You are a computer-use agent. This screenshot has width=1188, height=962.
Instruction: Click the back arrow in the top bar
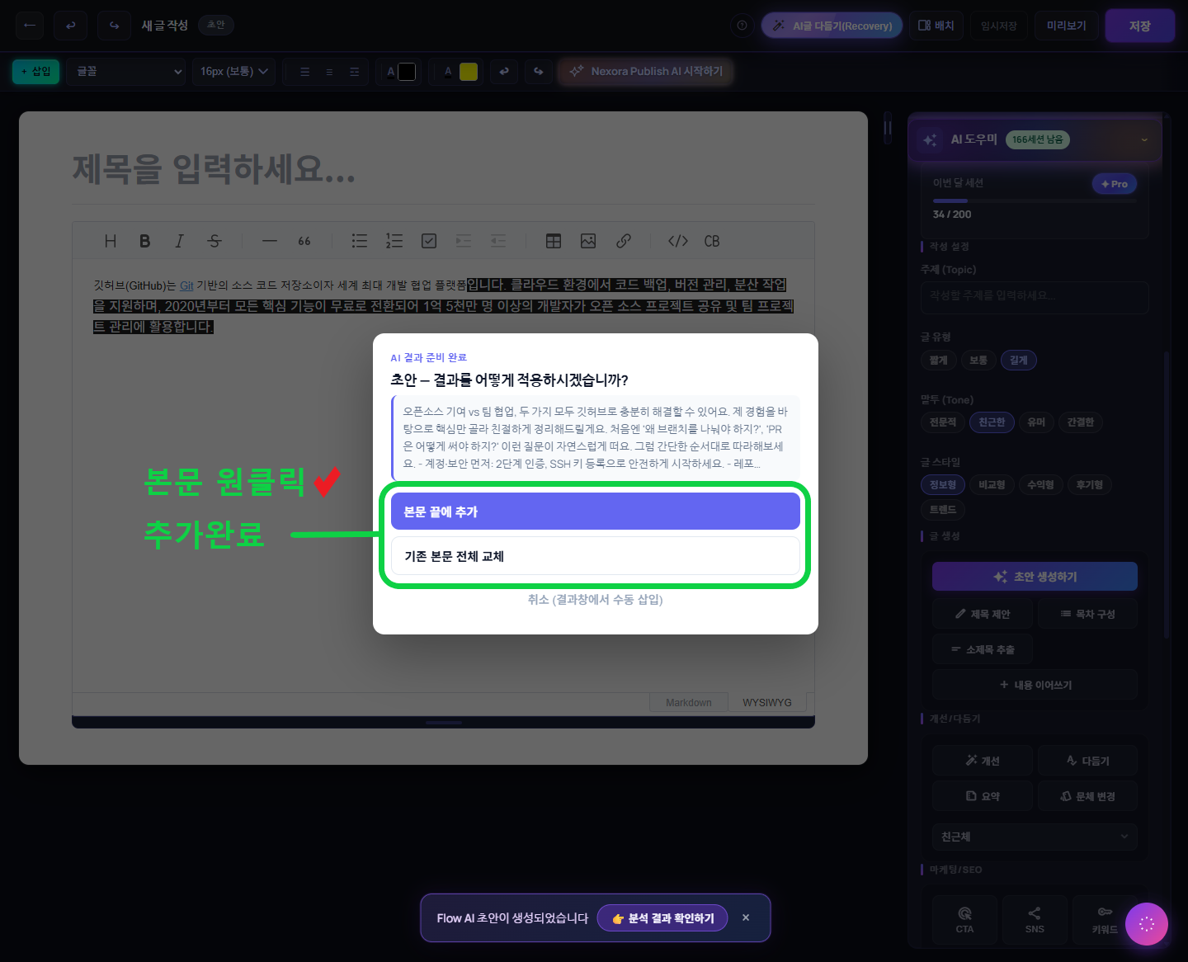click(30, 26)
